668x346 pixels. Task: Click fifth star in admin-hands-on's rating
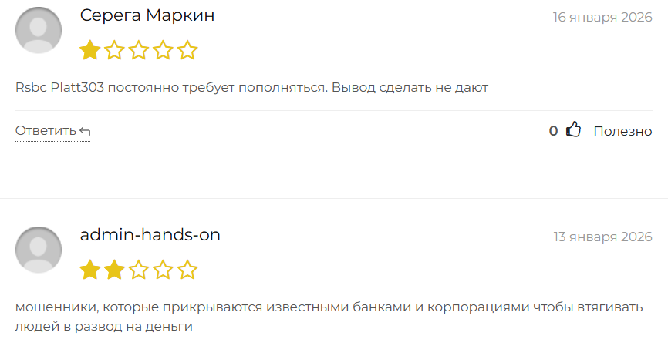coord(187,270)
